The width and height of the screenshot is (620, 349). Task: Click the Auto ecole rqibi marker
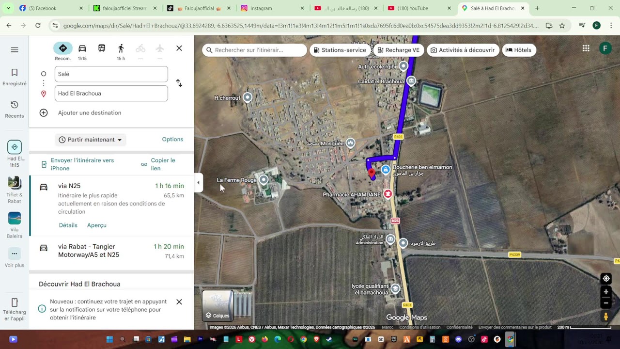pyautogui.click(x=403, y=65)
